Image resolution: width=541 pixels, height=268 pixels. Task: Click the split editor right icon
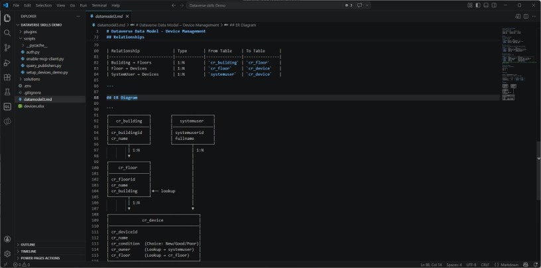[525, 16]
